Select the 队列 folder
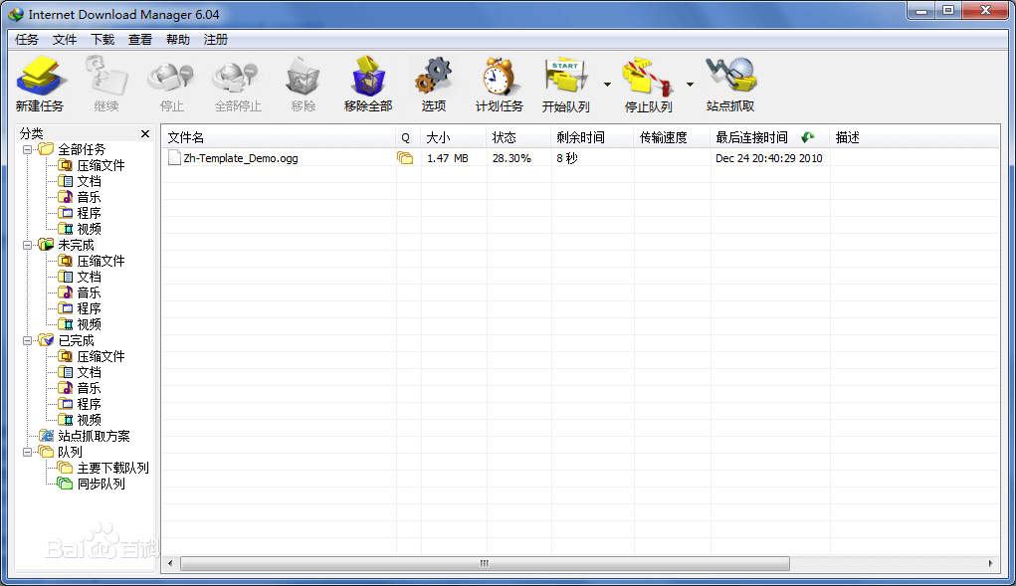The width and height of the screenshot is (1016, 586). tap(70, 452)
